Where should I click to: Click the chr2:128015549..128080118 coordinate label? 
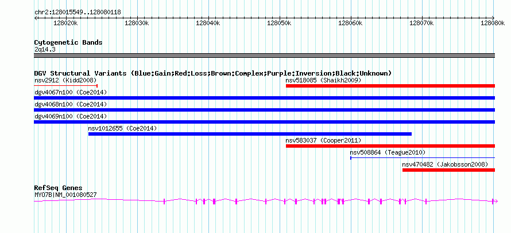[x=78, y=13]
